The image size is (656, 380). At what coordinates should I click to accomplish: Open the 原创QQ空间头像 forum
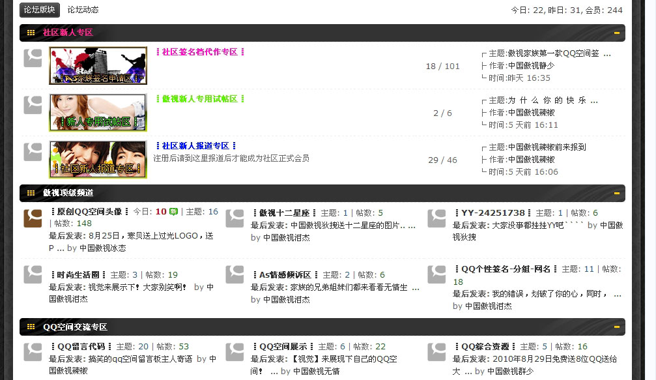pyautogui.click(x=89, y=212)
